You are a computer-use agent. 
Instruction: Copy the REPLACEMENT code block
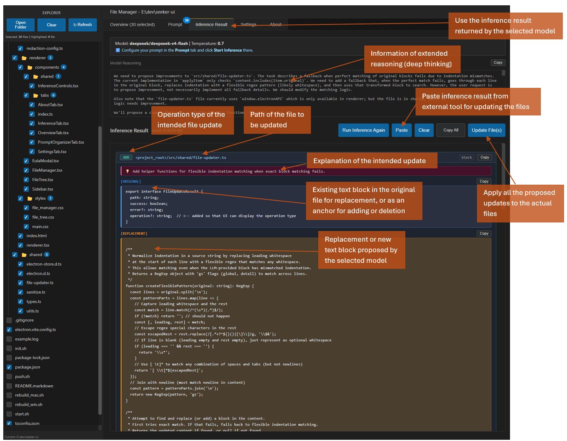484,234
